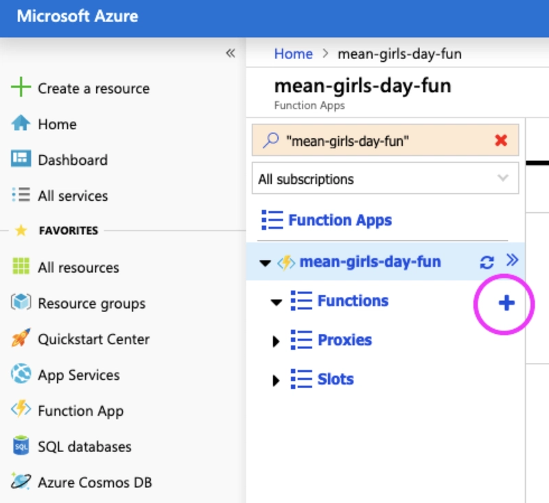The height and width of the screenshot is (503, 549).
Task: Click the Dashboard icon in sidebar
Action: click(21, 159)
